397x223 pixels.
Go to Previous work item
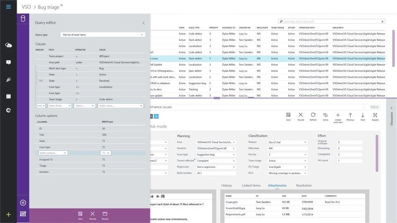coord(350,116)
